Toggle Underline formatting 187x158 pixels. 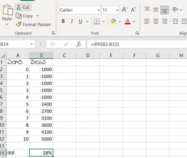click(79, 22)
